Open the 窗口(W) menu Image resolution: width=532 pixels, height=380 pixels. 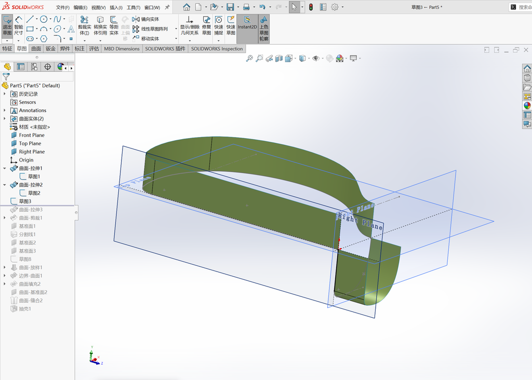152,7
